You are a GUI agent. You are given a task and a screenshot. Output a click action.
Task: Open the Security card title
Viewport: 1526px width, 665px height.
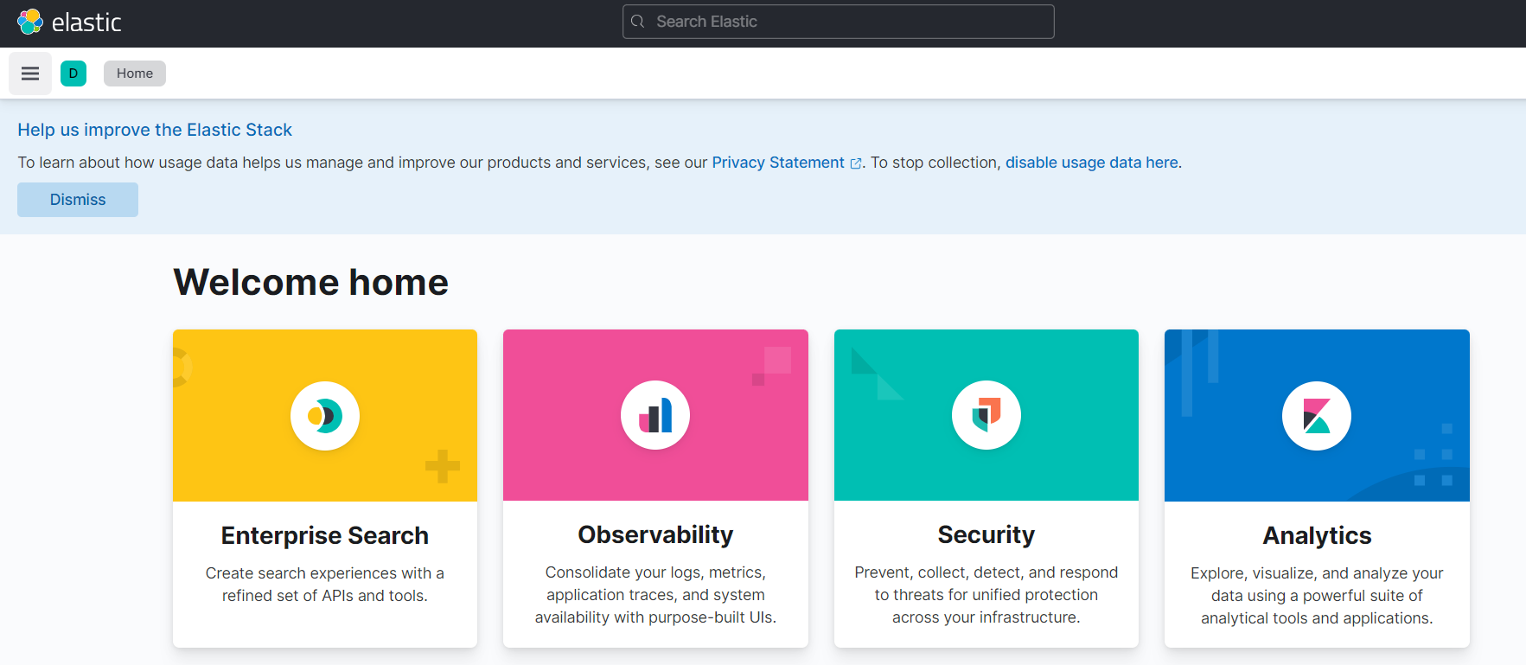pyautogui.click(x=986, y=534)
